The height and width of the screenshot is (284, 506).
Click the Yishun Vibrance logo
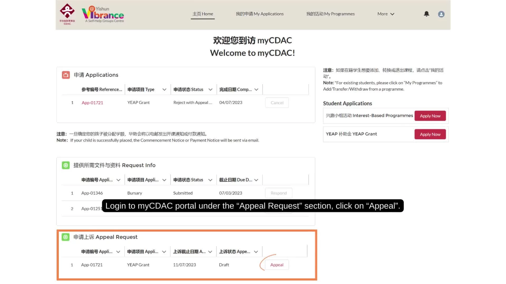pyautogui.click(x=103, y=14)
